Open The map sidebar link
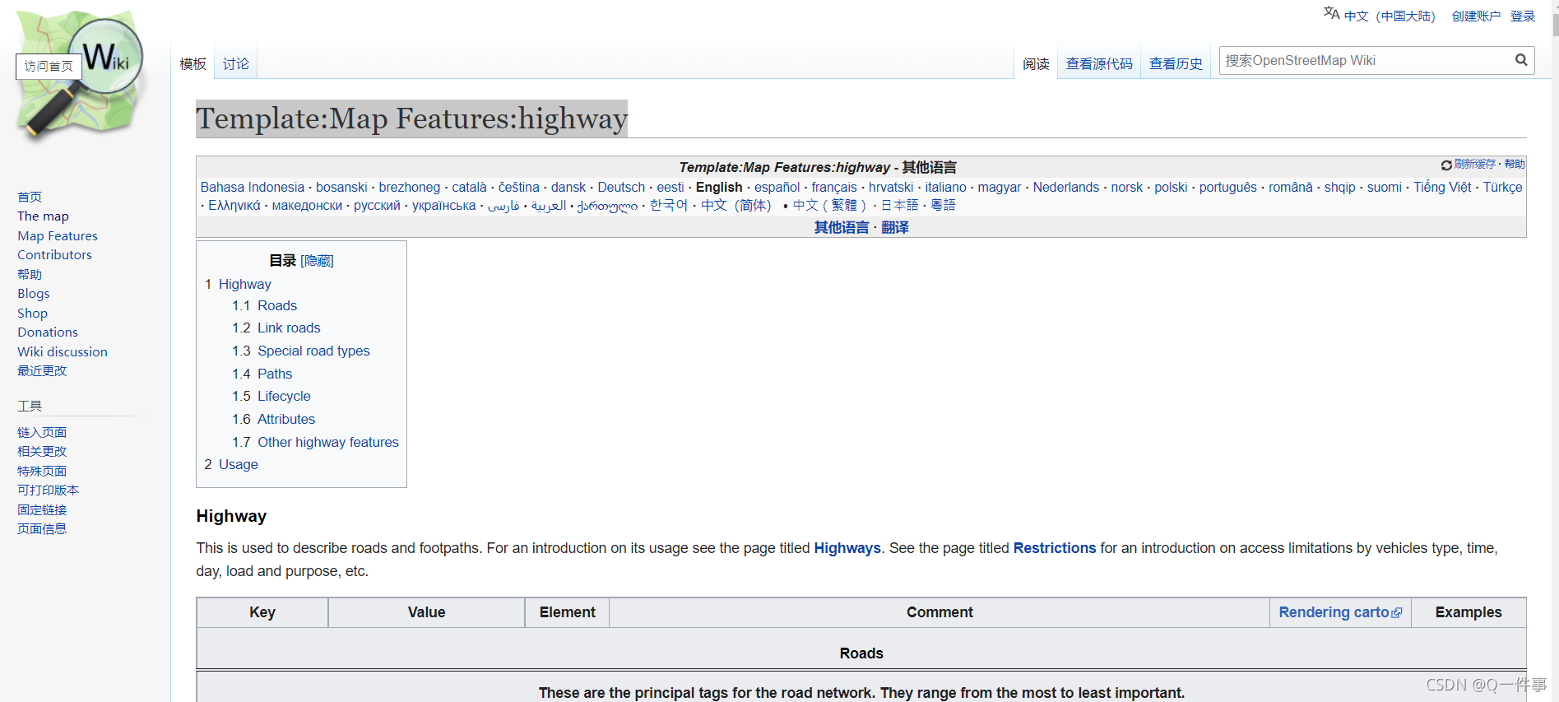This screenshot has height=702, width=1559. pos(43,216)
